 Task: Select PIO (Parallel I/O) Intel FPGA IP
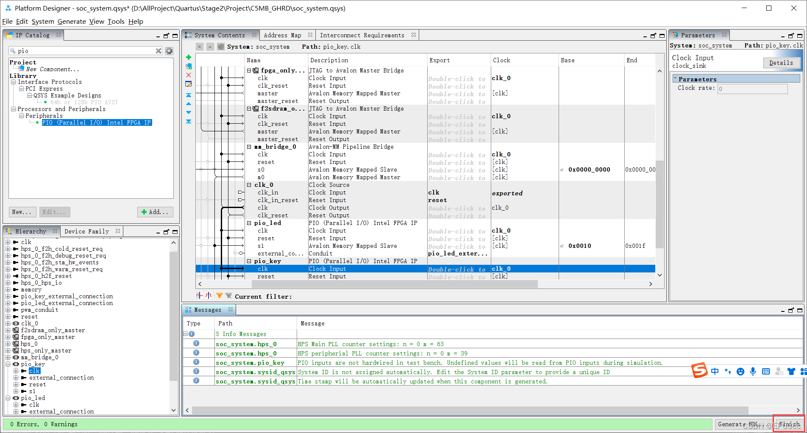[97, 122]
